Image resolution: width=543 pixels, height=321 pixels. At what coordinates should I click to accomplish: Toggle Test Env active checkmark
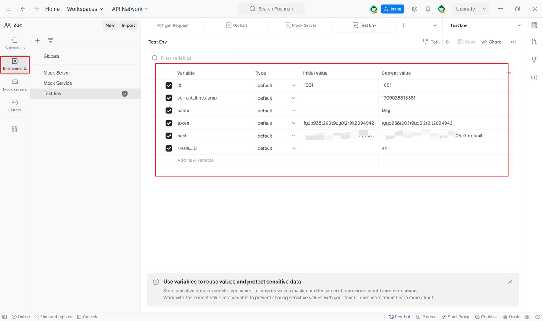click(125, 94)
